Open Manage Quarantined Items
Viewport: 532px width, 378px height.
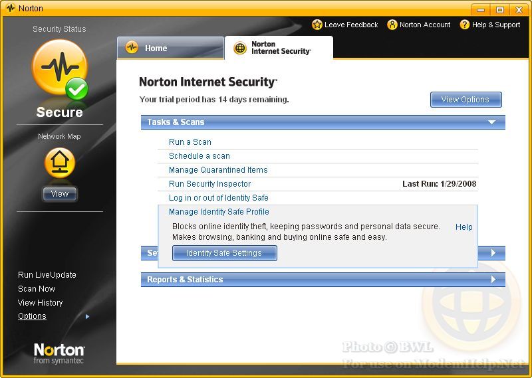(x=218, y=170)
